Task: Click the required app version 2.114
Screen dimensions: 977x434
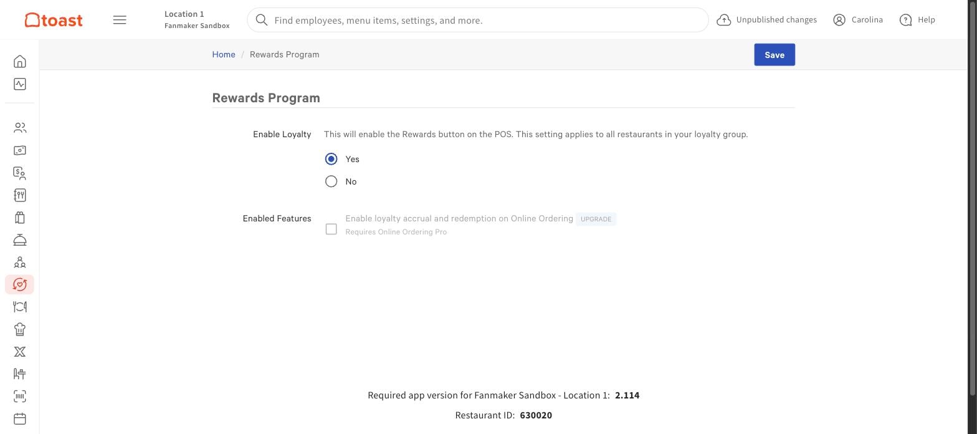Action: point(627,395)
